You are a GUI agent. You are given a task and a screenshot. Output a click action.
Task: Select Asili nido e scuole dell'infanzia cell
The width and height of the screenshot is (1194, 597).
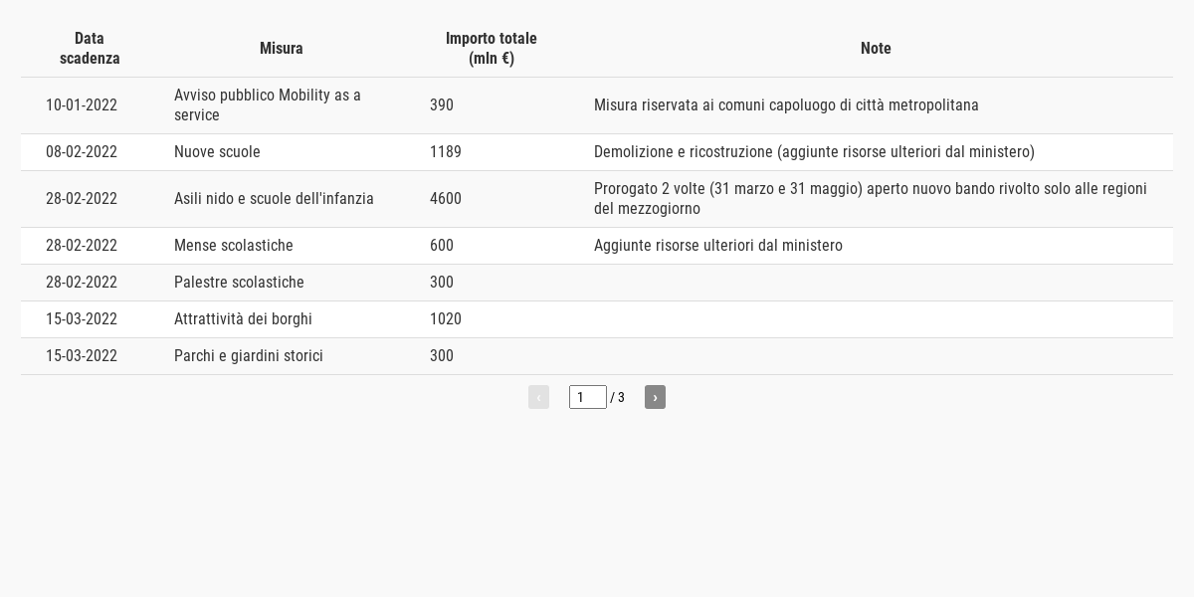pyautogui.click(x=274, y=199)
